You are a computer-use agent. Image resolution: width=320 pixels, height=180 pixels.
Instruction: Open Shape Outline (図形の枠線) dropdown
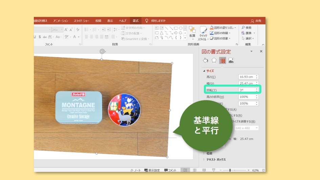[220, 33]
